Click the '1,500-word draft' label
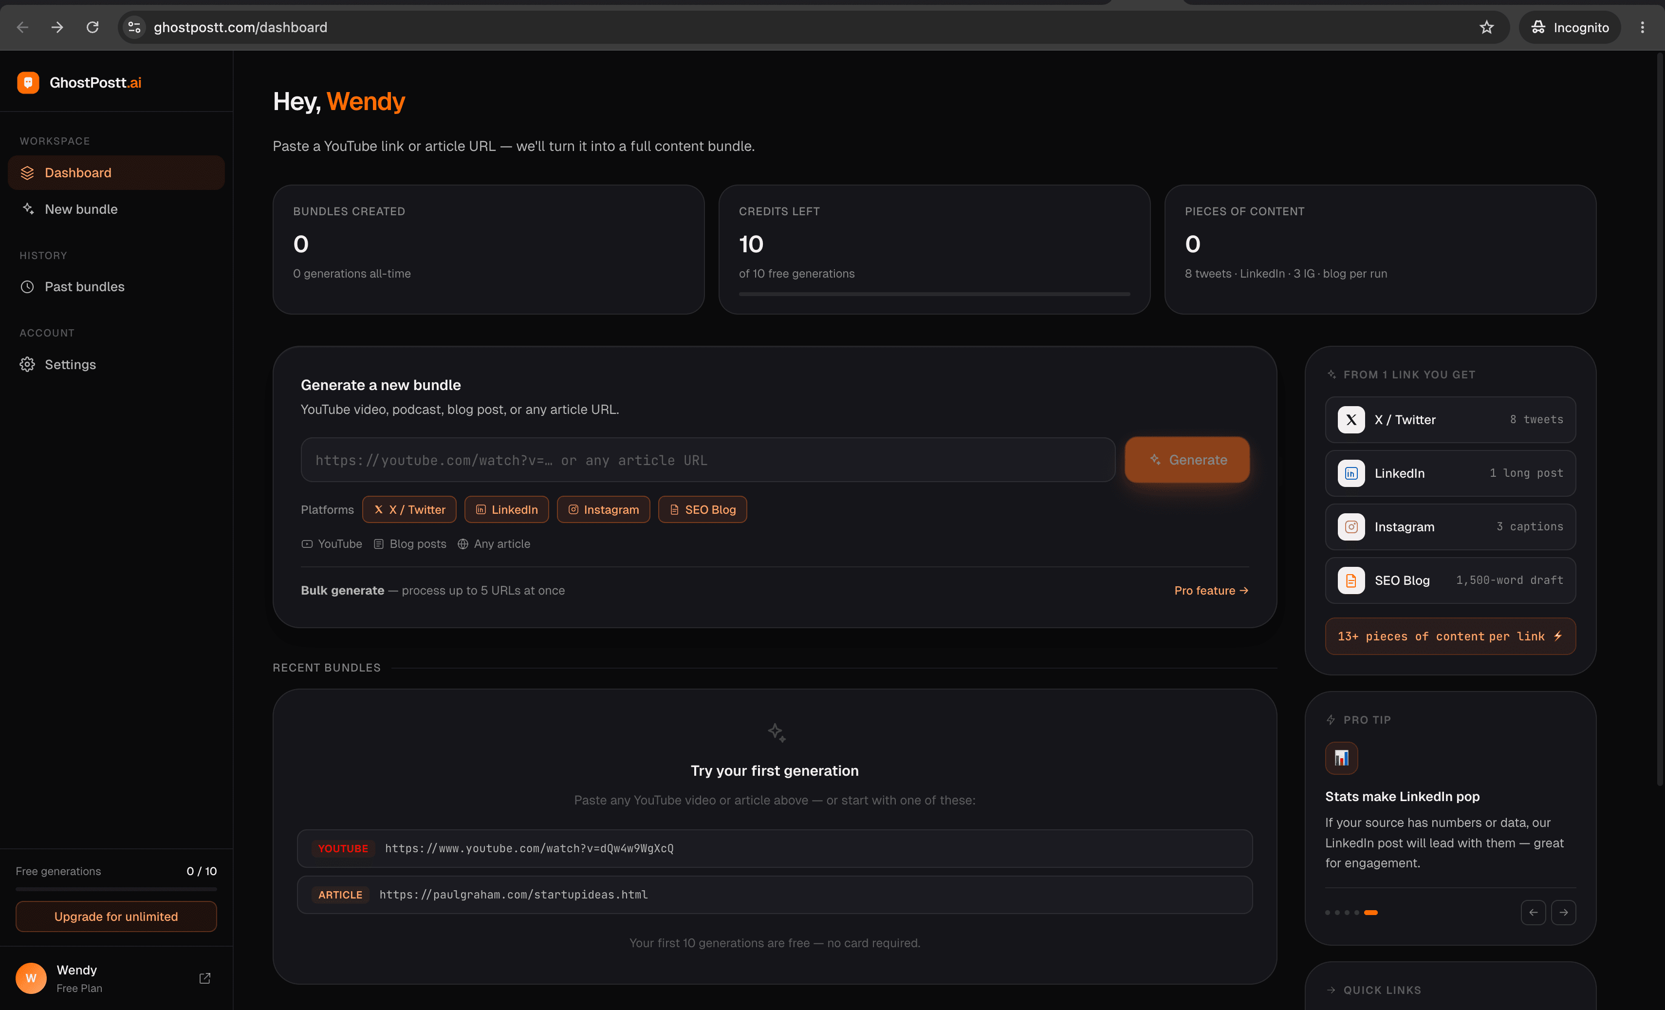 (x=1510, y=580)
